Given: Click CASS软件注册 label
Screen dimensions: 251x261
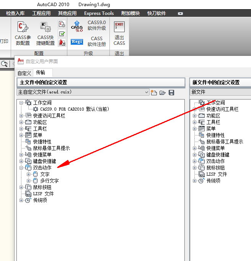Looking at the screenshot, I should [x=97, y=41].
